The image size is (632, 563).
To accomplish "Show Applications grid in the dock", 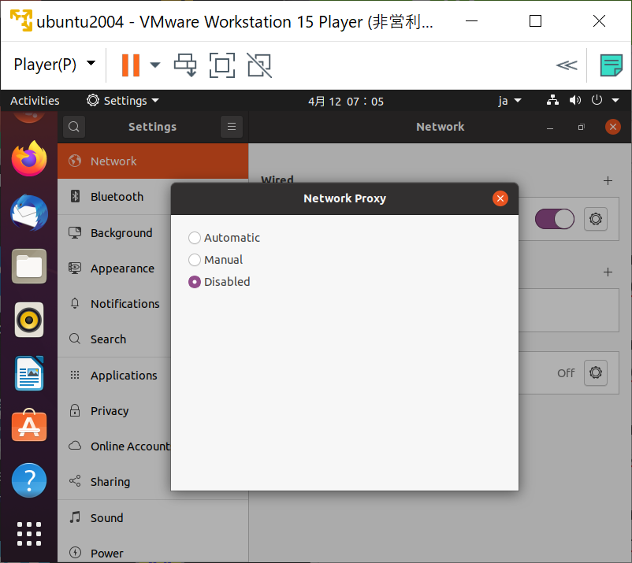I will 29,534.
